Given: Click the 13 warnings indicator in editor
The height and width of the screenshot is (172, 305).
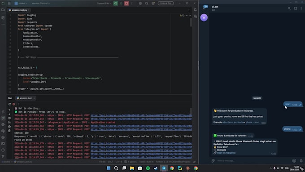Looking at the screenshot, I should click(x=182, y=15).
